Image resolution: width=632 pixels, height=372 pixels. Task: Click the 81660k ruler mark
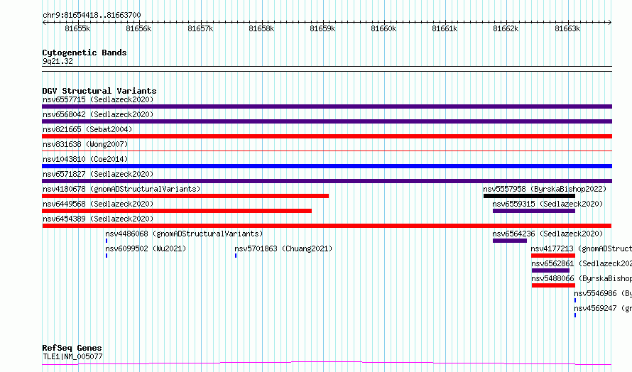[x=383, y=28]
